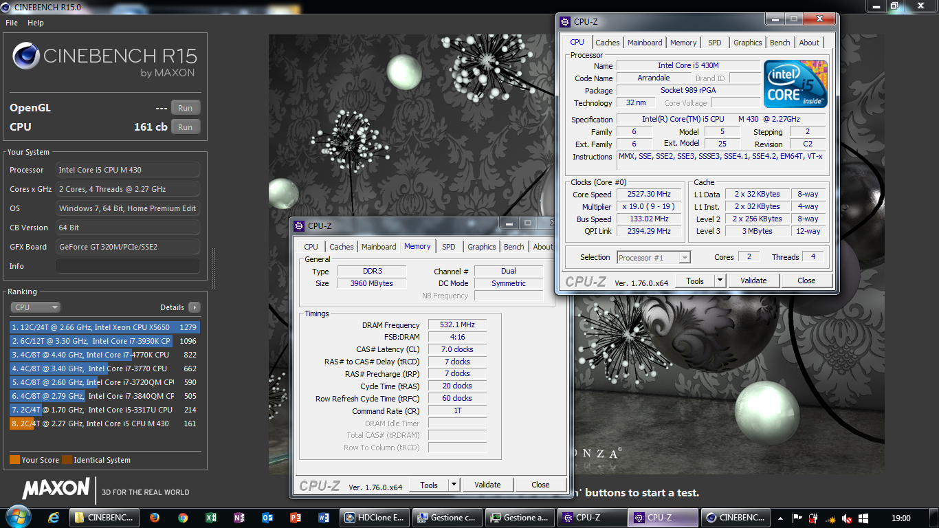
Task: Select ranking row Core i7-3930K
Action: pos(104,341)
